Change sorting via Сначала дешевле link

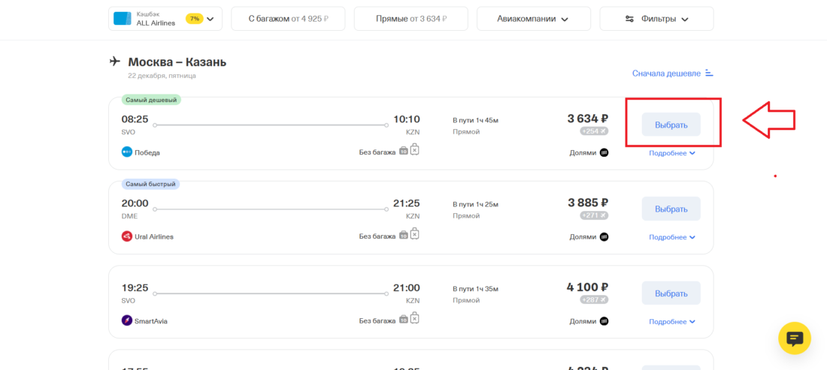click(666, 74)
